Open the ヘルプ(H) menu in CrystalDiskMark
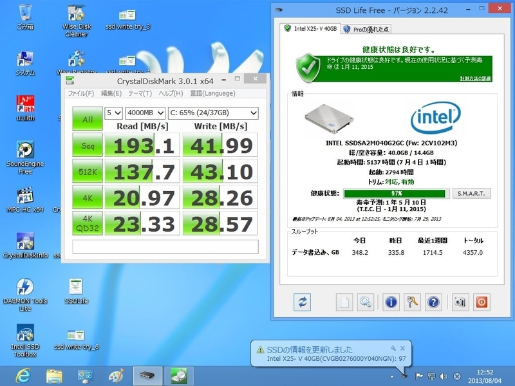Viewport: 515px width, 386px height. tap(171, 93)
